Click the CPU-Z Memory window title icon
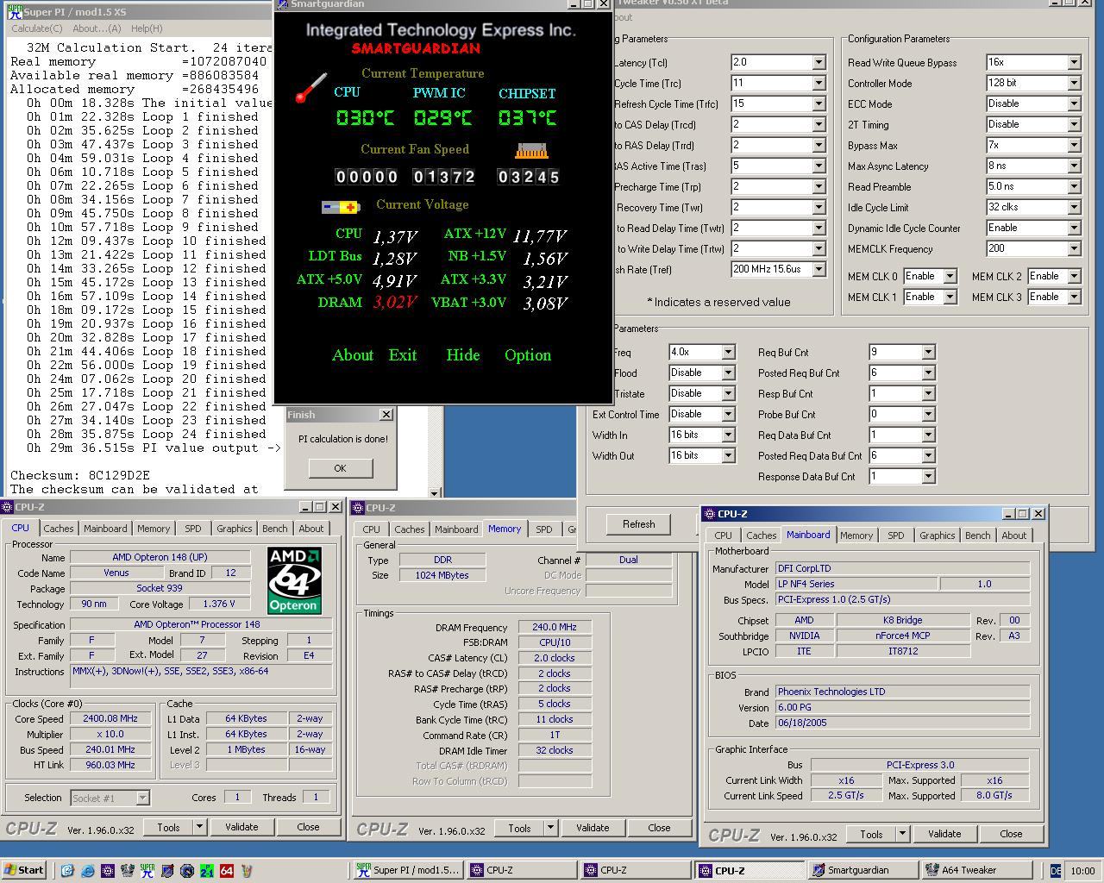1104x883 pixels. click(x=359, y=507)
